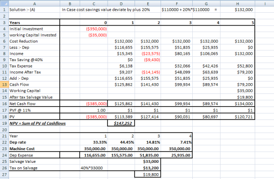Click the 1.00 PVF value

(101, 111)
